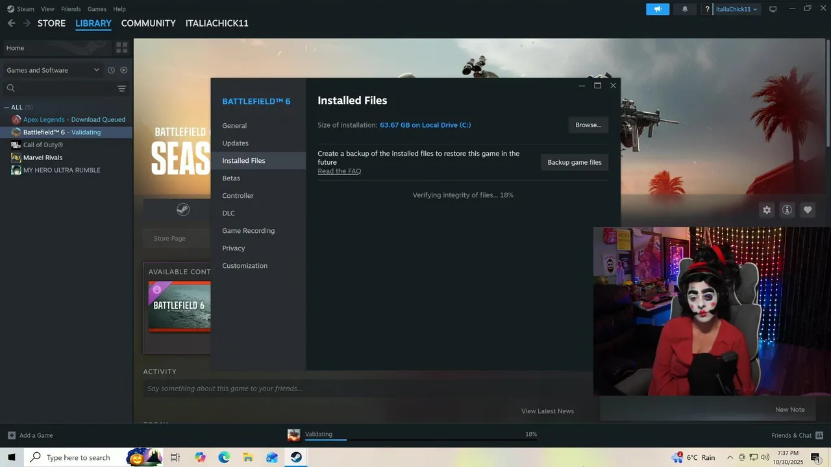This screenshot has height=467, width=831.
Task: Collapse the ALL games category
Action: pos(7,108)
